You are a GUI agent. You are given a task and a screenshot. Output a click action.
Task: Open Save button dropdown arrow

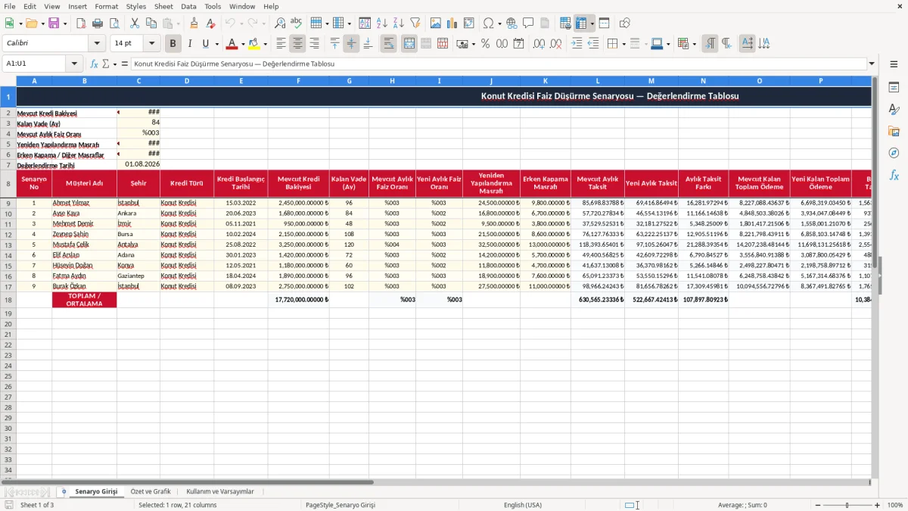point(65,23)
